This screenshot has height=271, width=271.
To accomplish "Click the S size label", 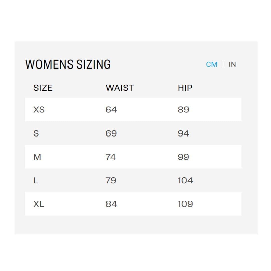I will tap(36, 133).
